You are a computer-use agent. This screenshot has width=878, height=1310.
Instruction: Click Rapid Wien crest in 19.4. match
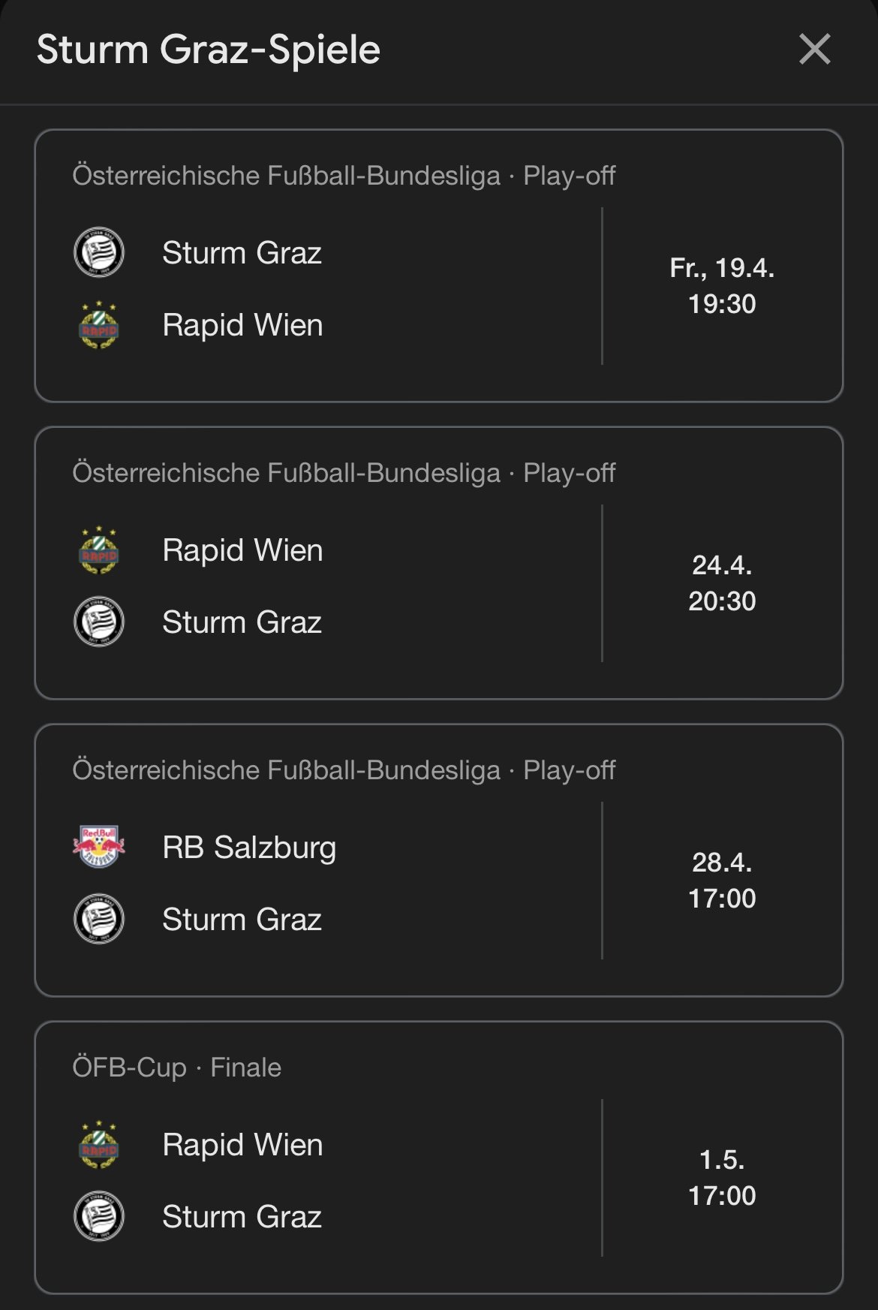(99, 325)
